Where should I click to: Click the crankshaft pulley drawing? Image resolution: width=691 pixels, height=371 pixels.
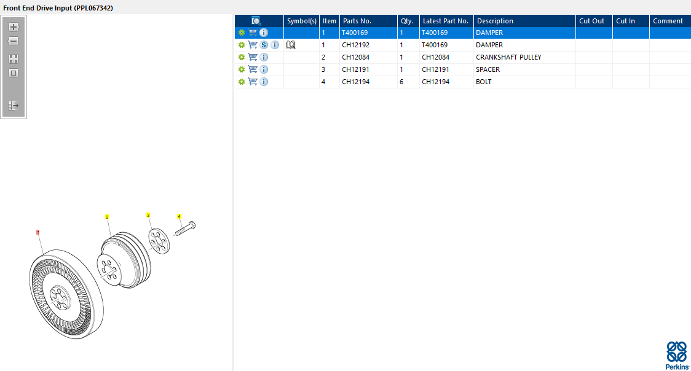point(124,260)
